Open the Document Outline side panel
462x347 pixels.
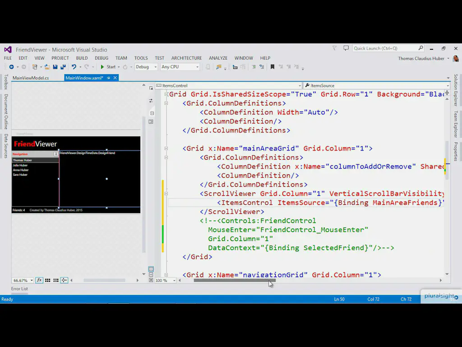(x=6, y=112)
